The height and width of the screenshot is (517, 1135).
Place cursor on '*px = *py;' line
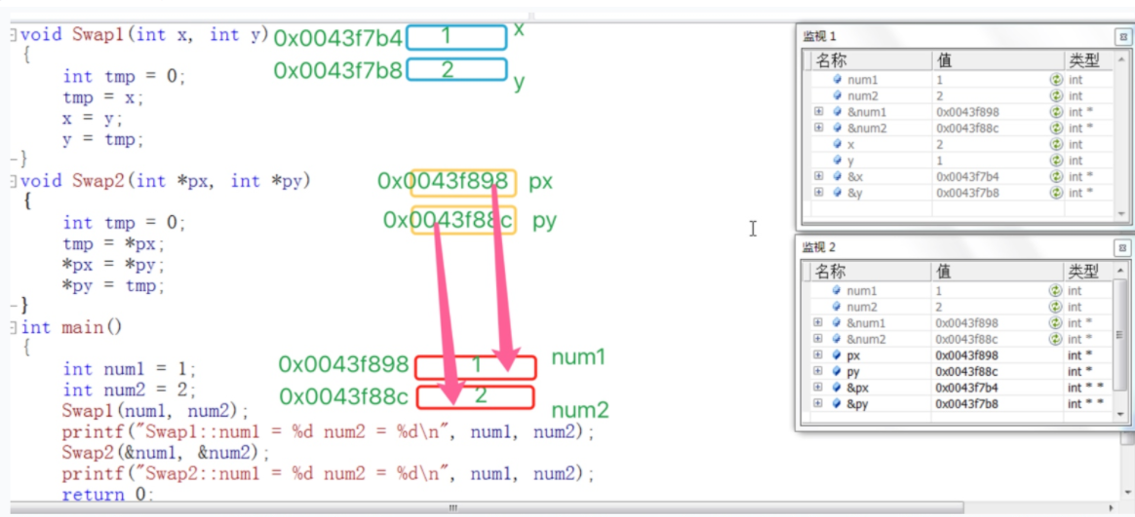click(x=114, y=265)
